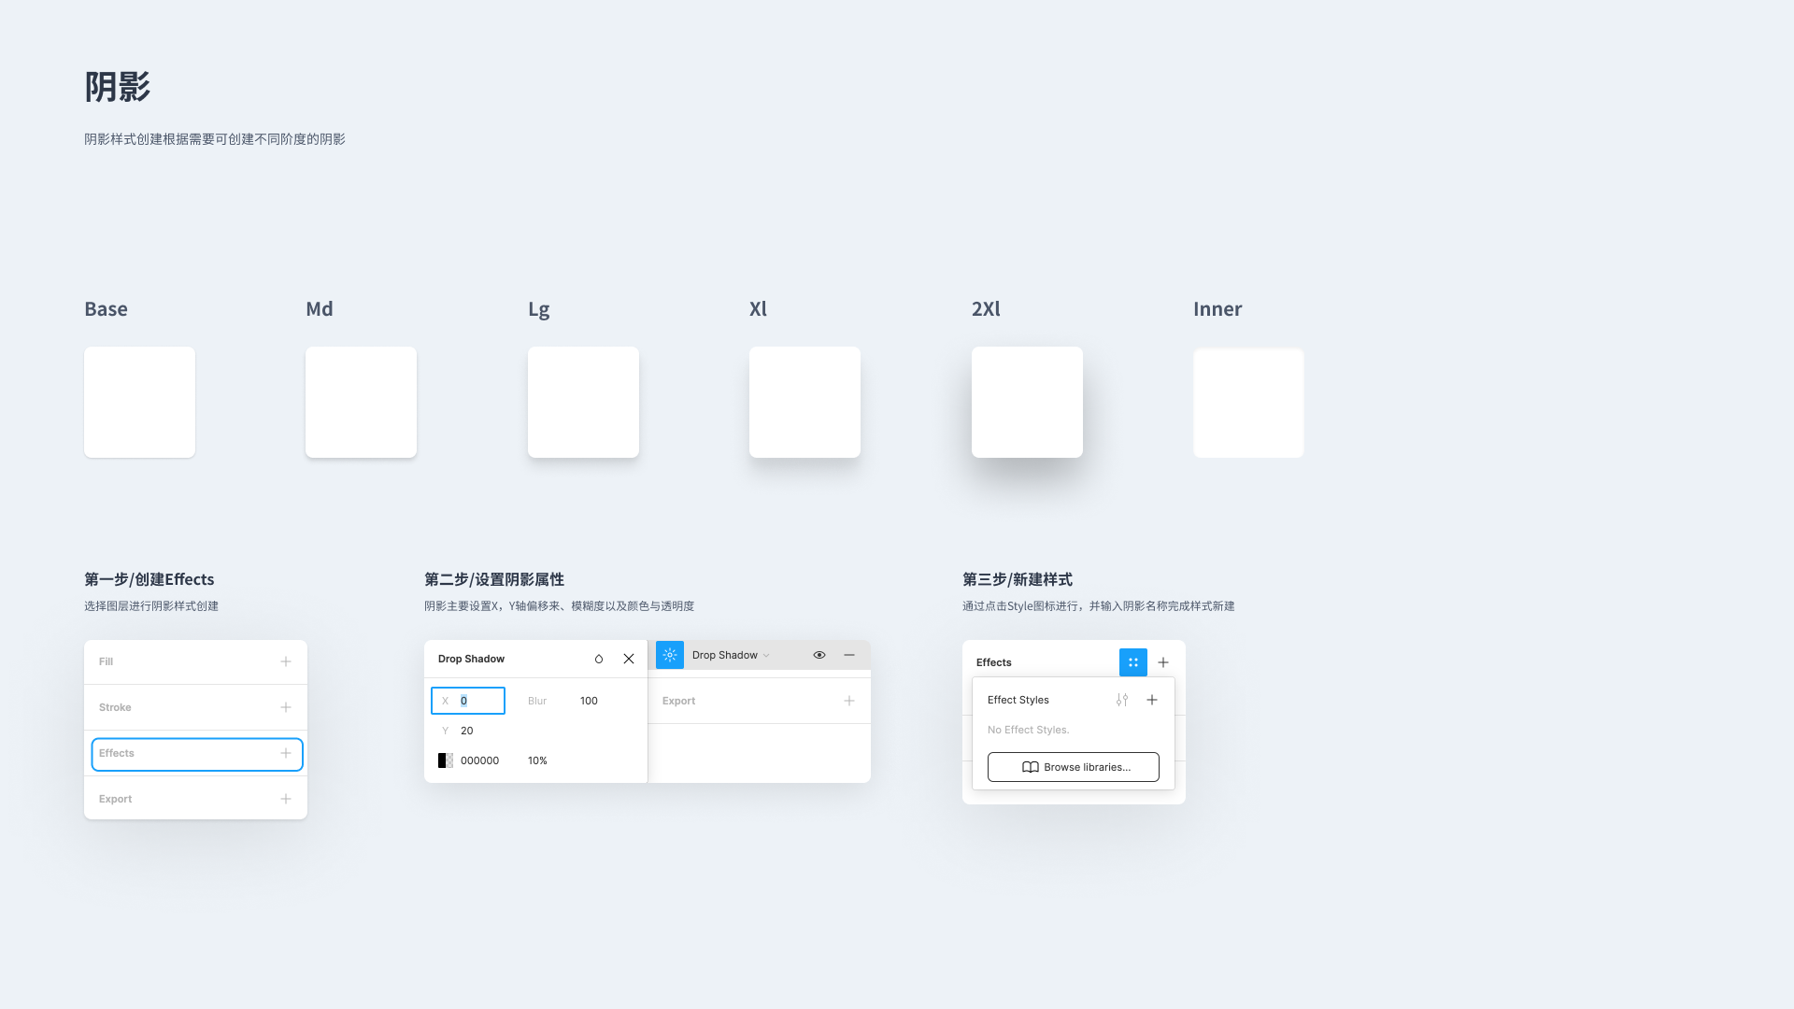Viewport: 1794px width, 1009px height.
Task: Click the Effects panel Style icon
Action: tap(1132, 661)
